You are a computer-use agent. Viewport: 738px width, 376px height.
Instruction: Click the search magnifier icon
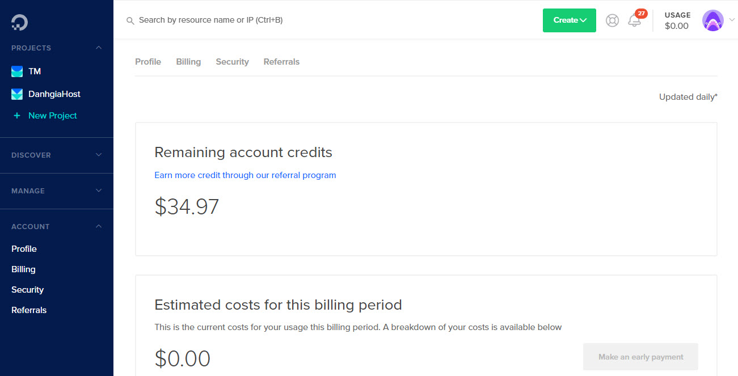point(130,20)
